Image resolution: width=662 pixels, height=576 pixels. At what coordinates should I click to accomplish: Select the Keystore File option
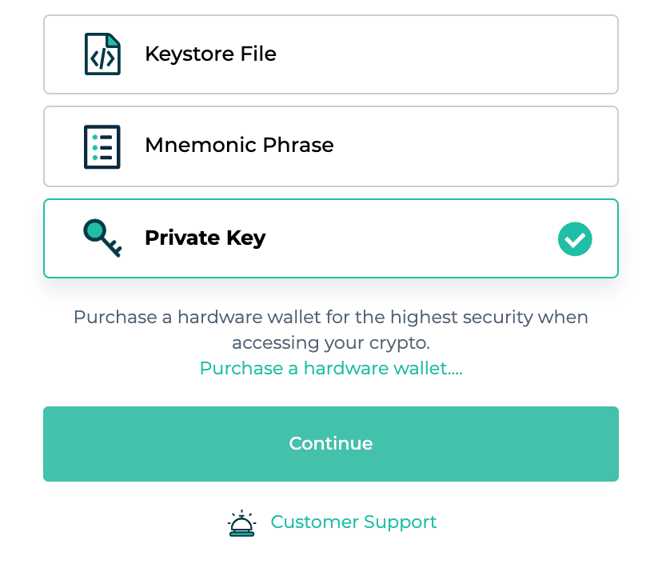pos(331,54)
